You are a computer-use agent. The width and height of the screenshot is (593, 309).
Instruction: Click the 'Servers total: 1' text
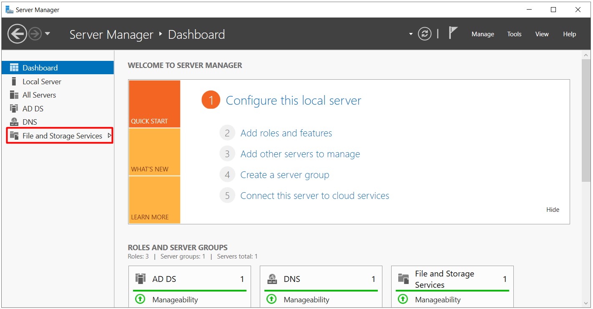[x=237, y=256]
